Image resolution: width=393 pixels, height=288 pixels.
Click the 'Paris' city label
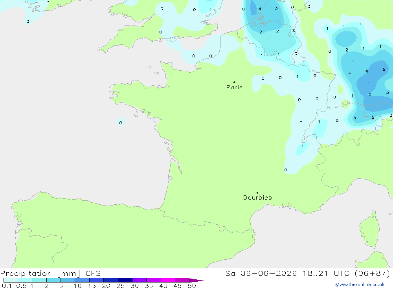pyautogui.click(x=234, y=88)
